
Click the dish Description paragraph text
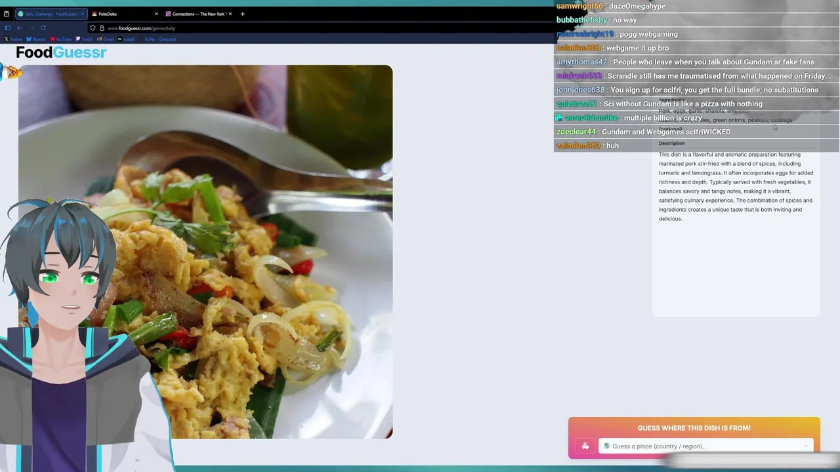(x=736, y=187)
